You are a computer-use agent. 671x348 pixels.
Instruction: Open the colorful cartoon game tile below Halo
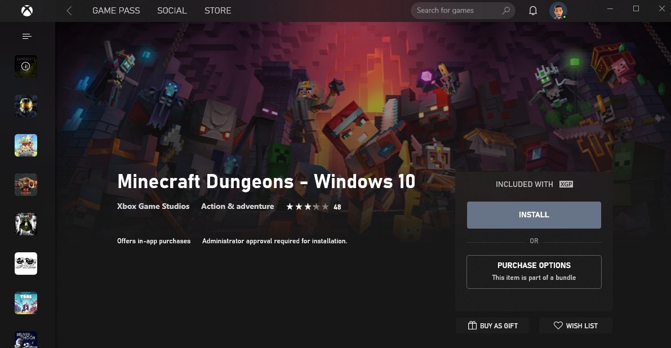click(26, 145)
